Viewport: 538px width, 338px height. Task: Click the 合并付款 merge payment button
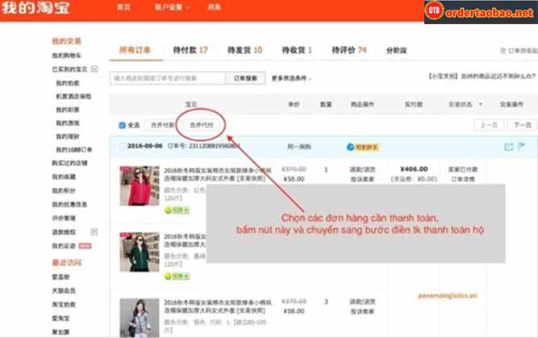(163, 125)
